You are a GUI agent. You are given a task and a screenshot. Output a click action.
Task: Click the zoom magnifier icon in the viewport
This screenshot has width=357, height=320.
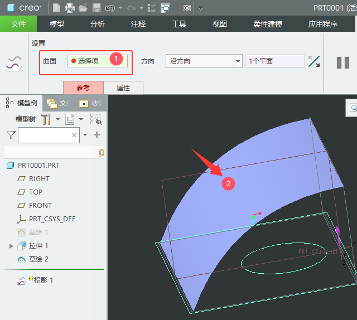353,108
